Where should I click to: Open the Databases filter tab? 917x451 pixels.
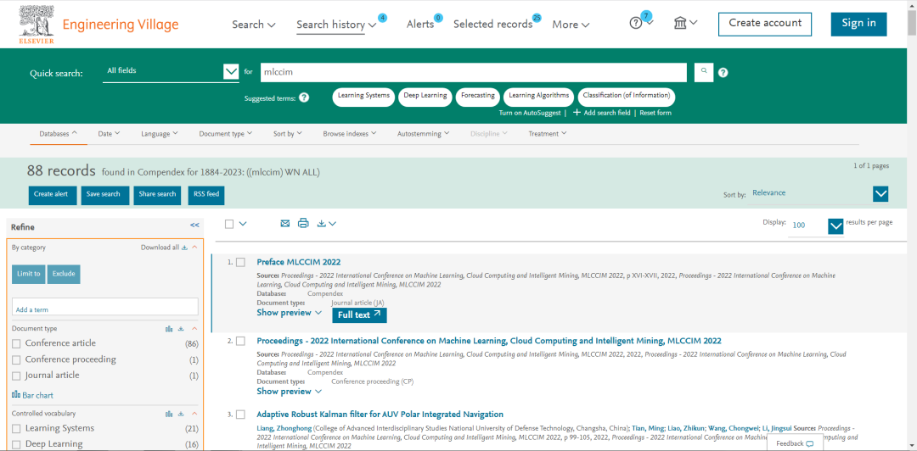[59, 134]
